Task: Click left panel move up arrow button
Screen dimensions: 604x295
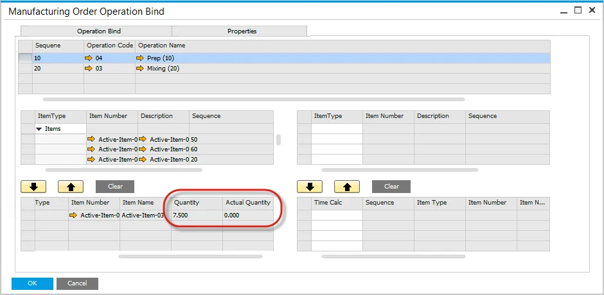Action: [71, 187]
